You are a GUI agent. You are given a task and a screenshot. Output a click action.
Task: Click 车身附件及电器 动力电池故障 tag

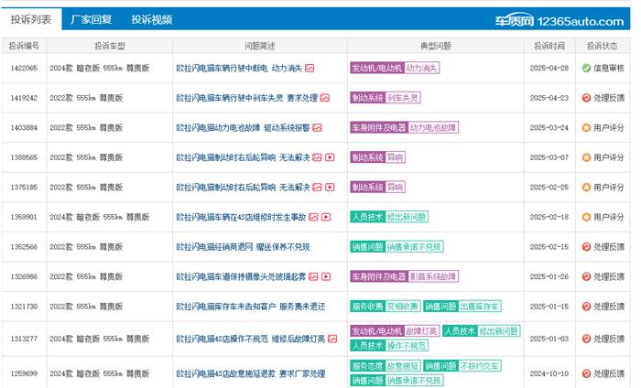(x=405, y=128)
